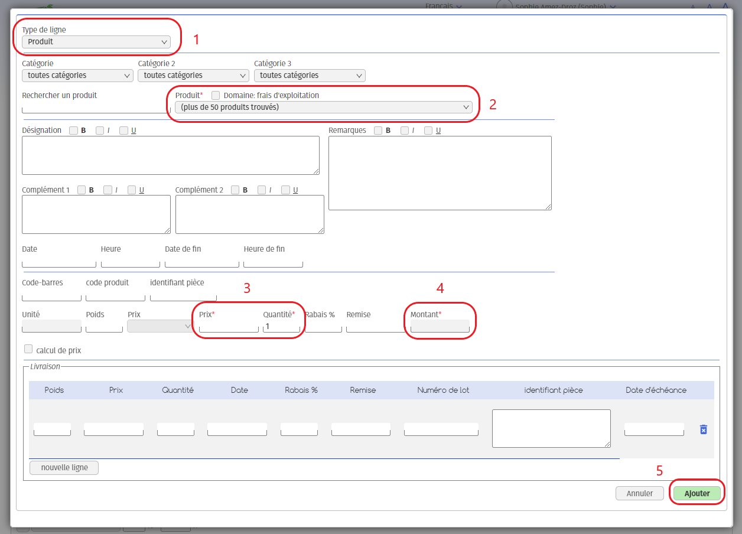This screenshot has height=534, width=742.
Task: Toggle underline for Complément 2
Action: (x=285, y=190)
